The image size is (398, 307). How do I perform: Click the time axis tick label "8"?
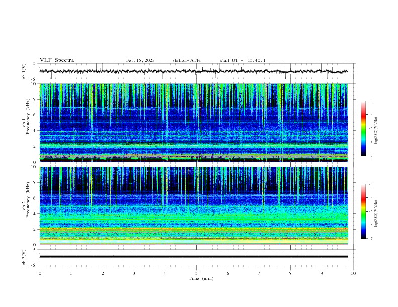(x=290, y=273)
